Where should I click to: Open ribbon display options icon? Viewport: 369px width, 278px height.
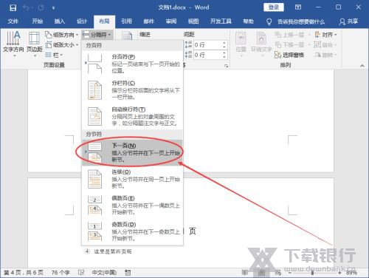[x=298, y=7]
